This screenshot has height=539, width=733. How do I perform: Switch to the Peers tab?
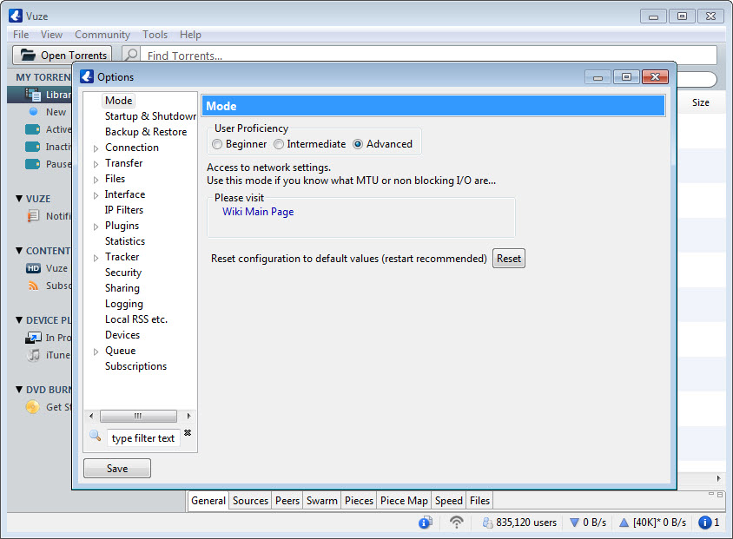pyautogui.click(x=287, y=501)
